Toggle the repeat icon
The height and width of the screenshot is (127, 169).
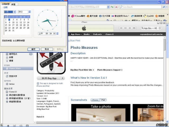click(21, 126)
